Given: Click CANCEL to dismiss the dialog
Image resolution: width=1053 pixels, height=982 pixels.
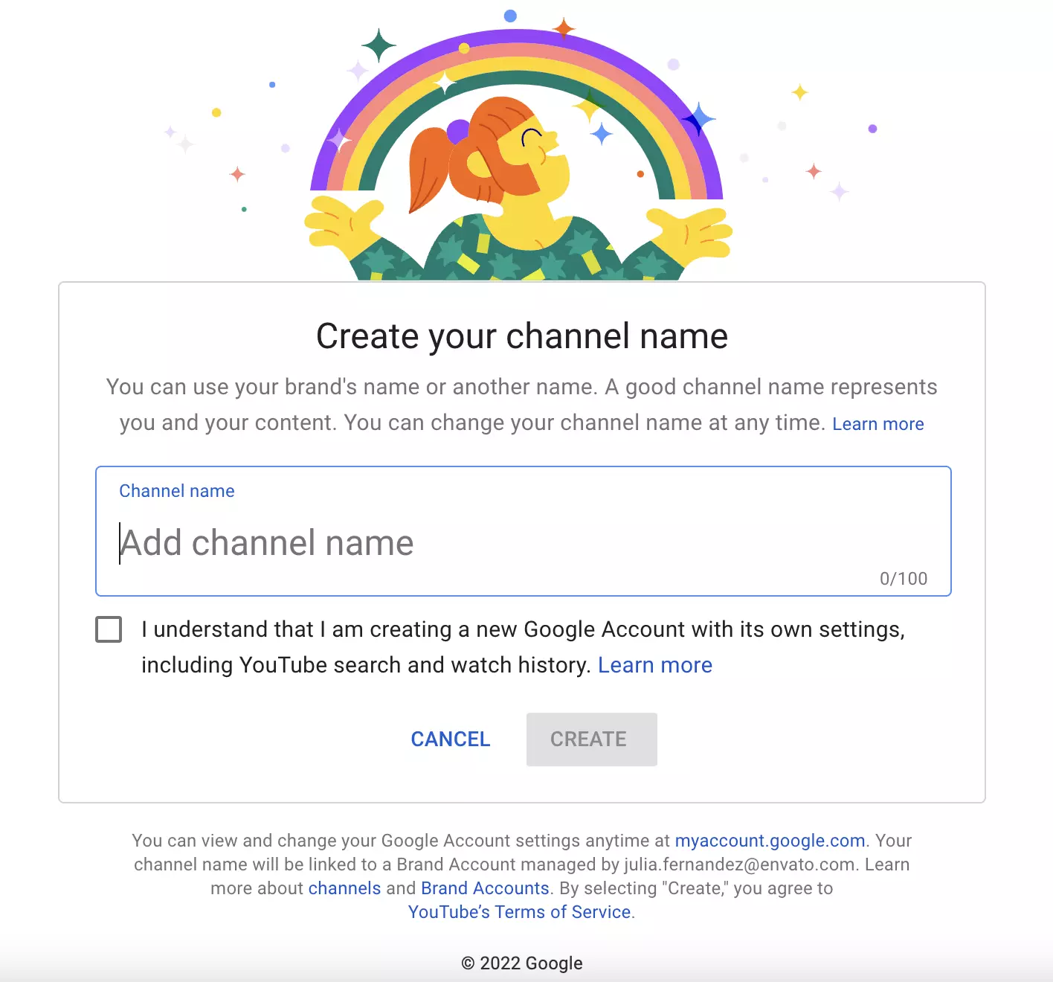Looking at the screenshot, I should tap(450, 739).
